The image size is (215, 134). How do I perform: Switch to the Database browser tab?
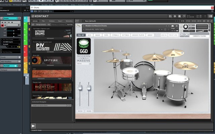[x=52, y=21]
